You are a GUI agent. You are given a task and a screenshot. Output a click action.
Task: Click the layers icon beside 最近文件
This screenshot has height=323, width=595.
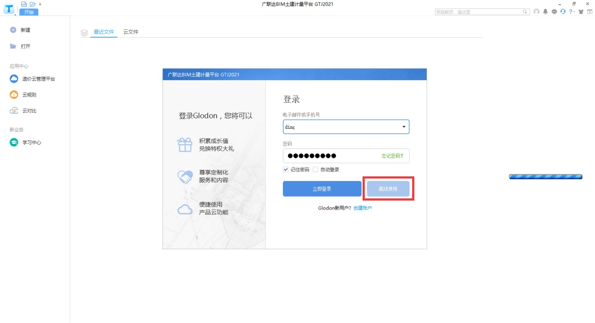pos(84,33)
